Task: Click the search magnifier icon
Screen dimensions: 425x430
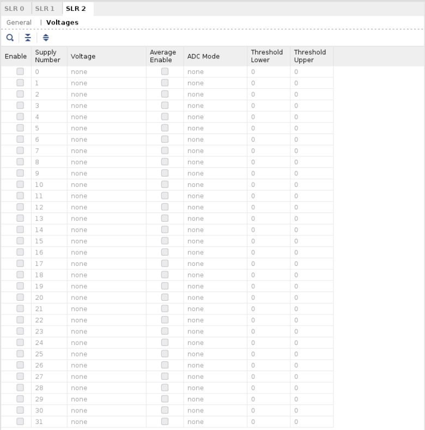Action: [10, 38]
